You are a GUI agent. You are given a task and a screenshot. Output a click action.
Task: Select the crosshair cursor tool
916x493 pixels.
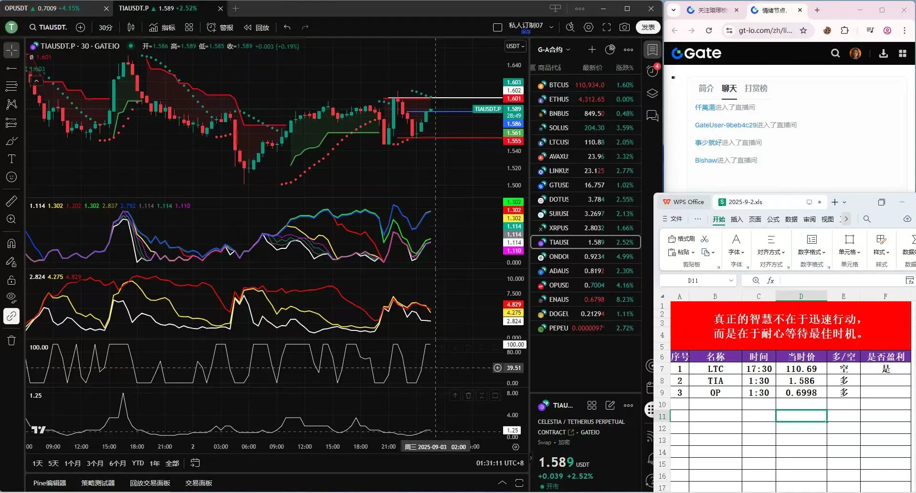click(11, 50)
